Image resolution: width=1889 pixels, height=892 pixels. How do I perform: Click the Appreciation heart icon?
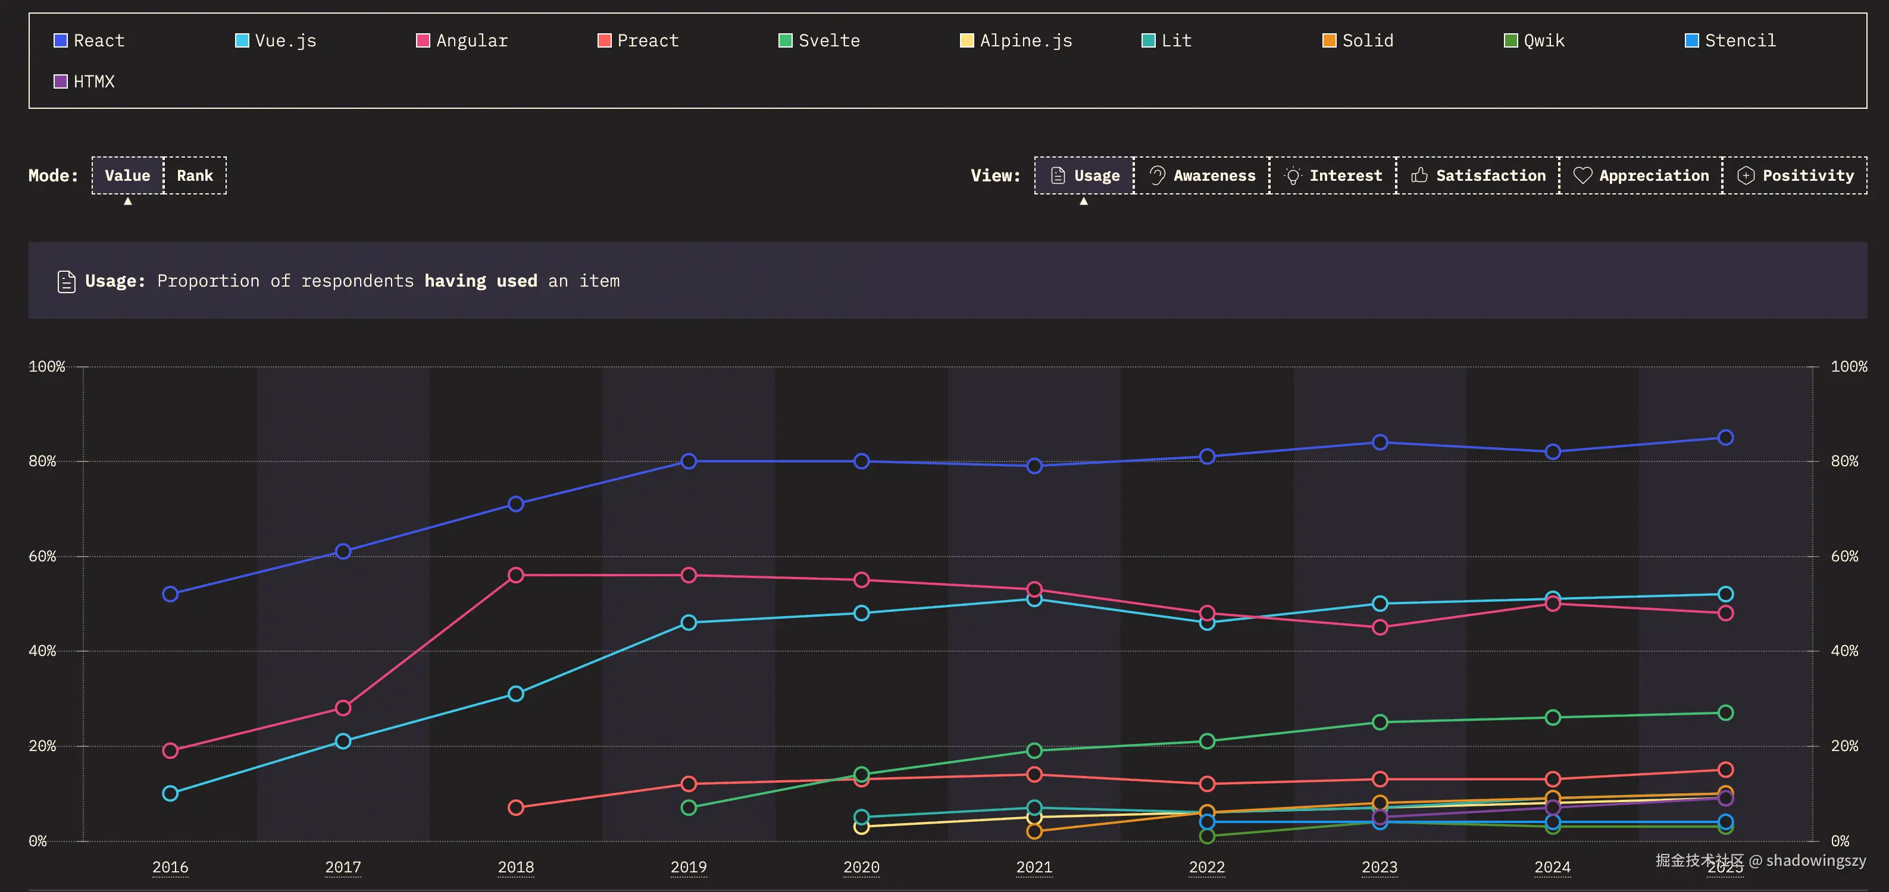tap(1582, 175)
